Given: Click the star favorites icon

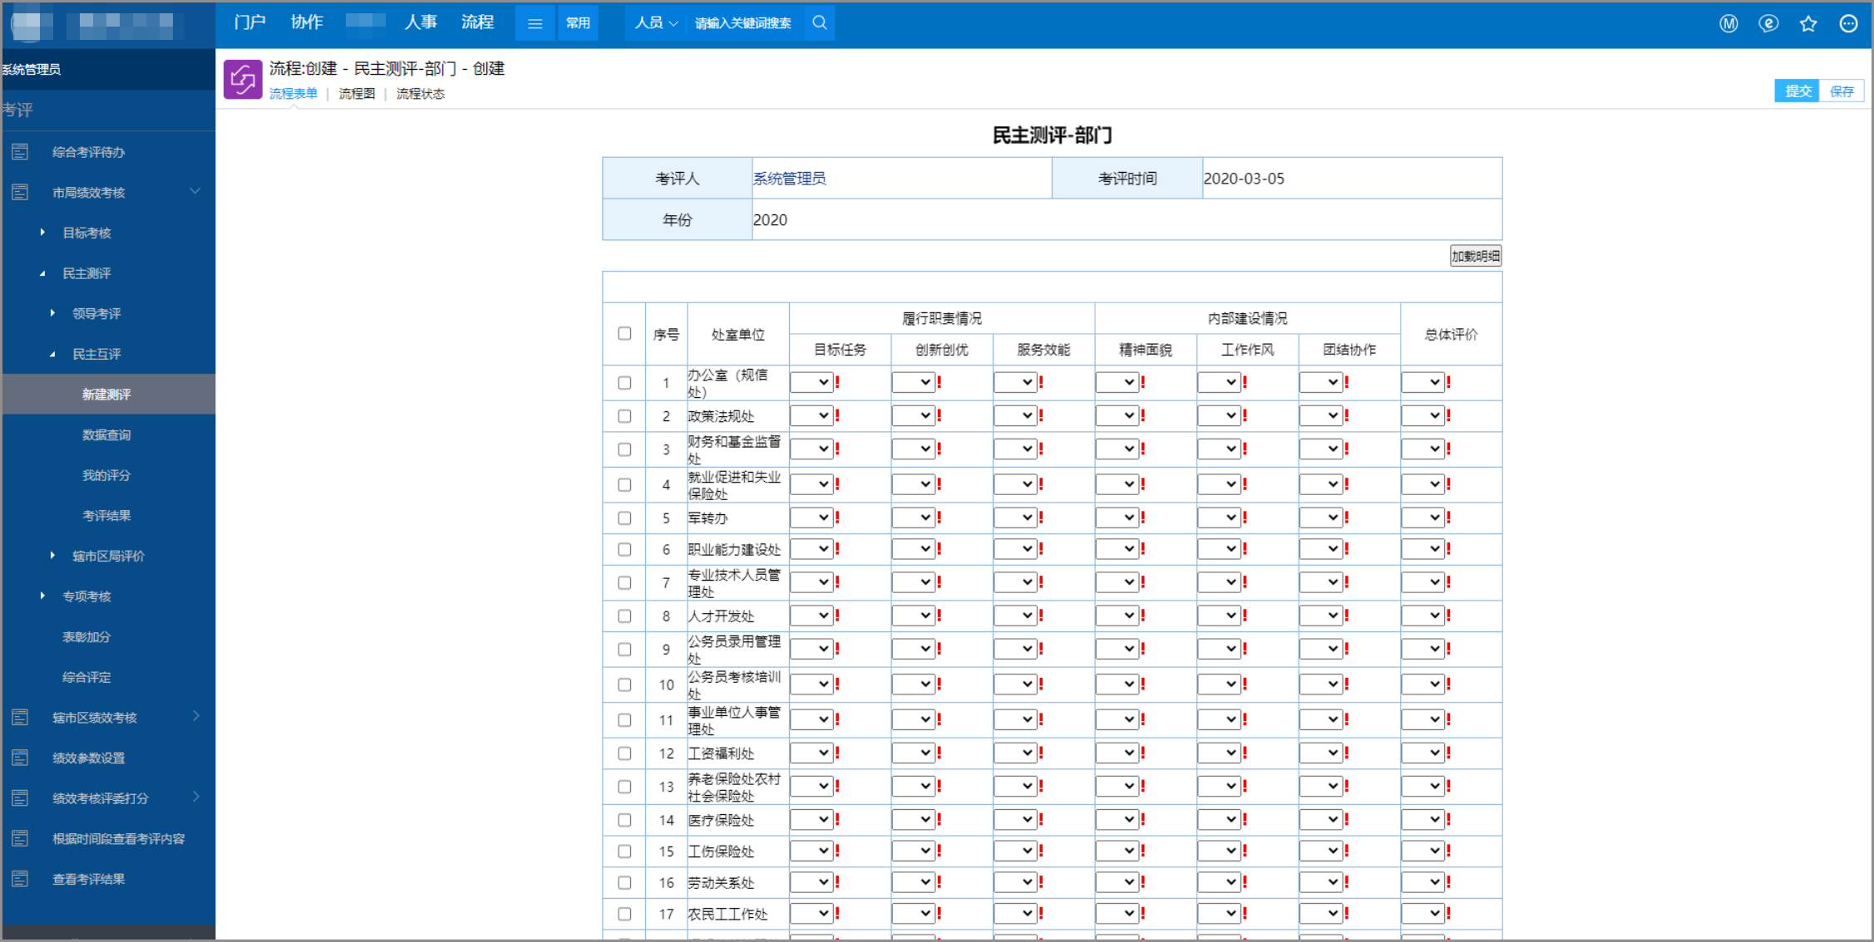Looking at the screenshot, I should point(1807,24).
